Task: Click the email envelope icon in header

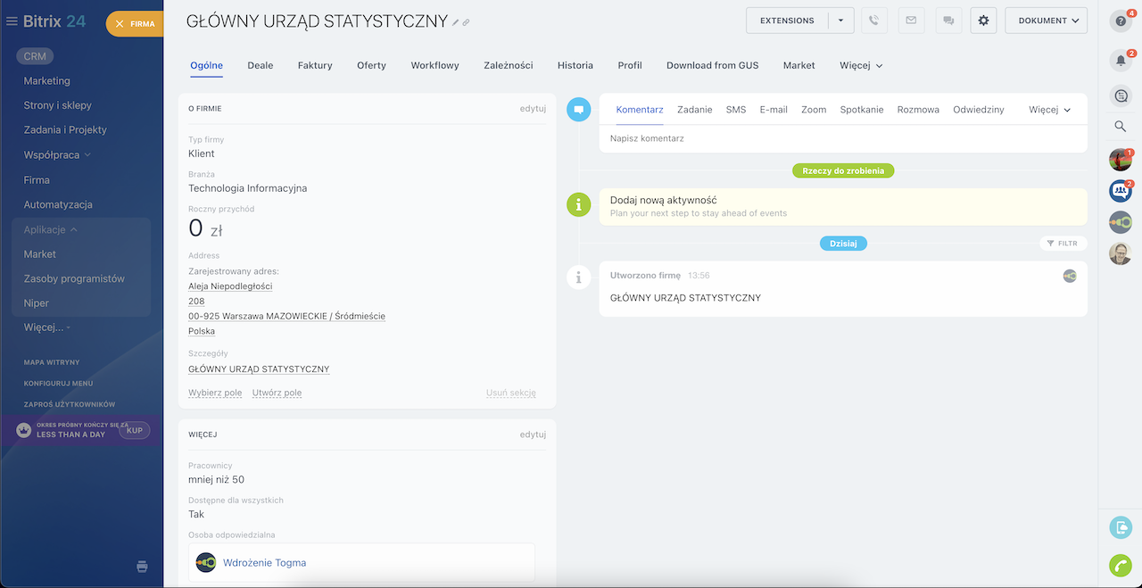Action: (x=911, y=21)
